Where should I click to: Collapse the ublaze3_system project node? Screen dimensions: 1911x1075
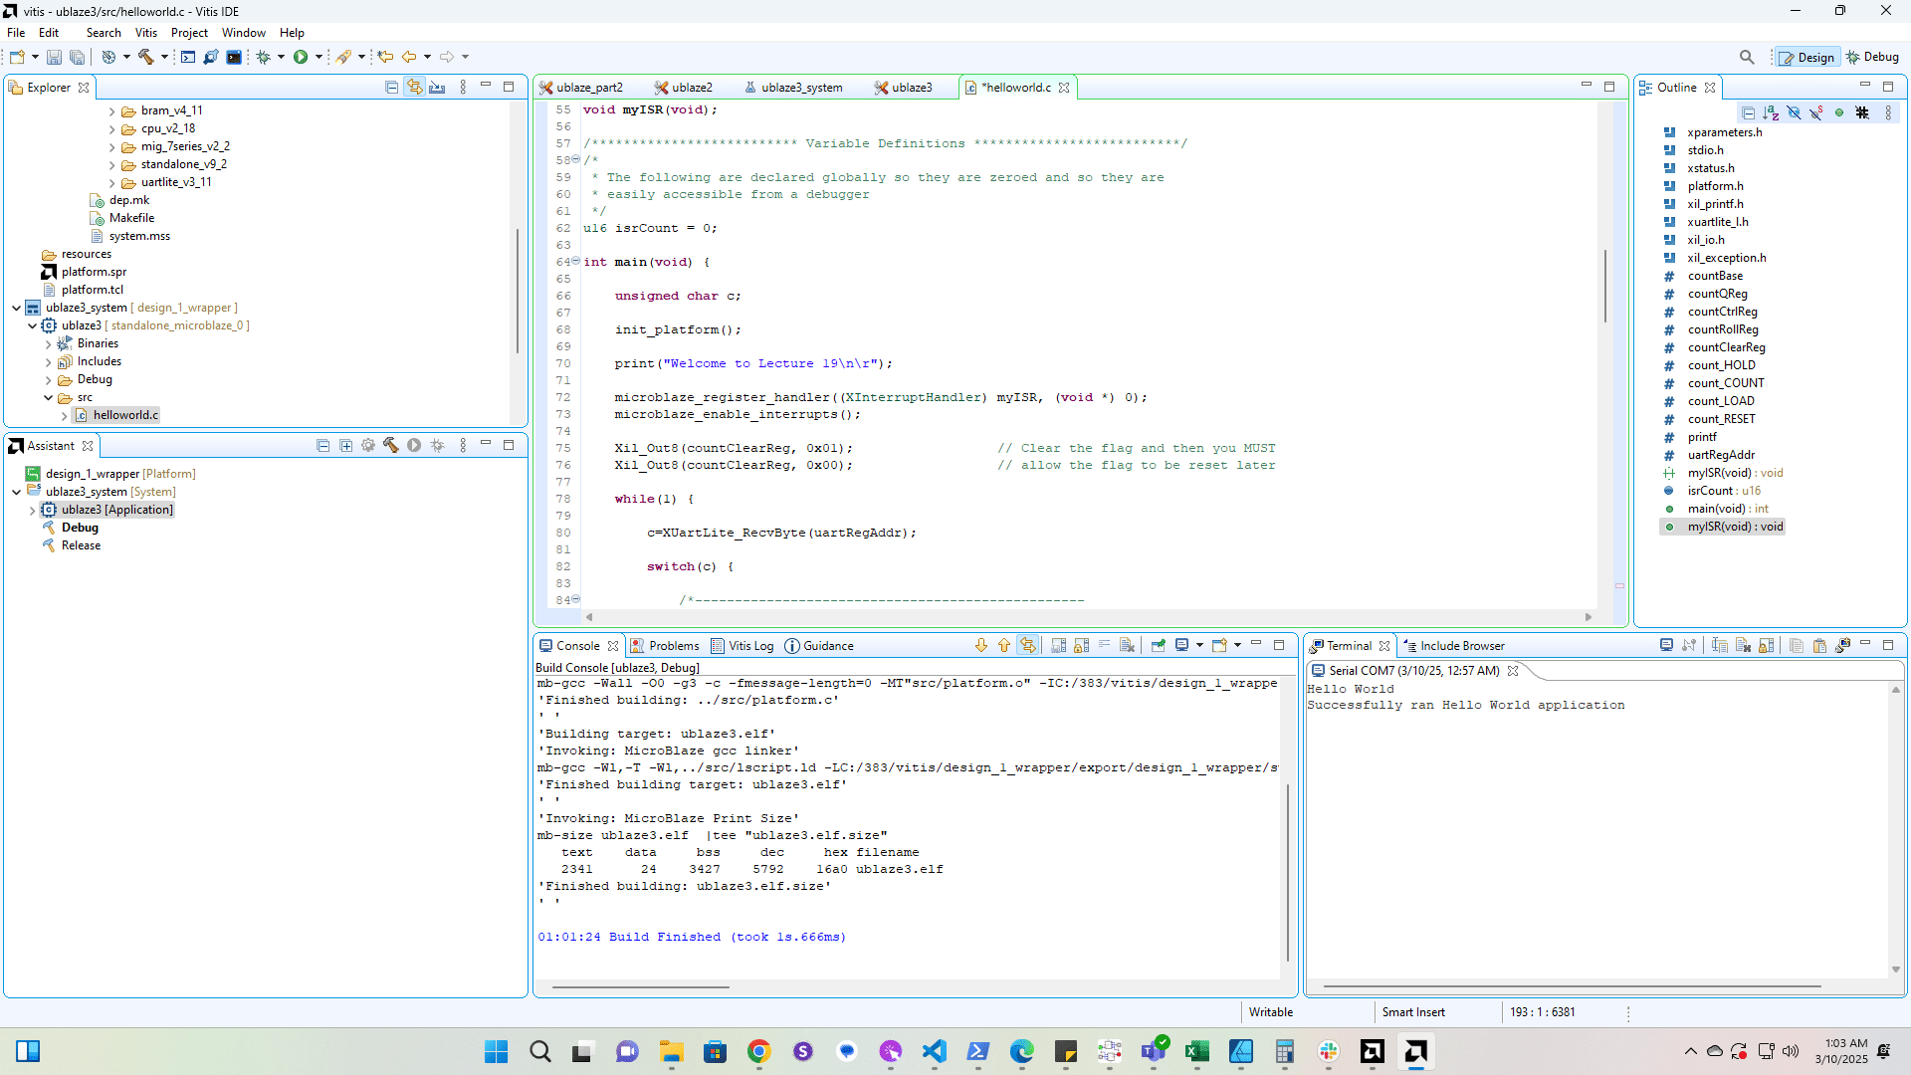click(17, 308)
